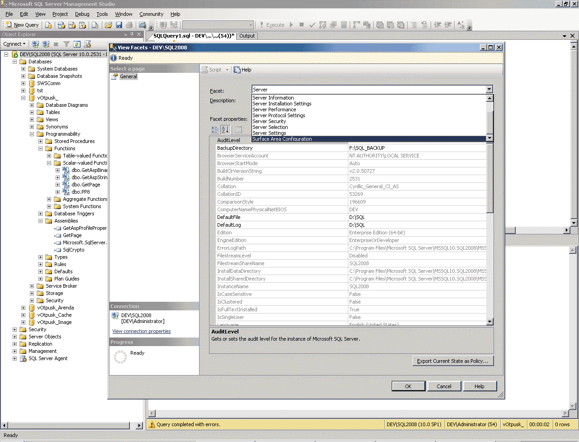Viewport: 579px width, 442px height.
Task: Click the Disconnect icon in Object Explorer
Action: tap(46, 44)
